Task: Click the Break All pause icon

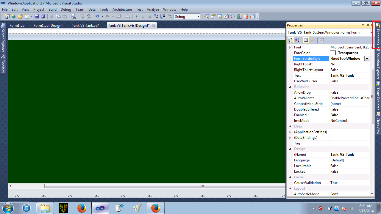Action: [x=143, y=17]
